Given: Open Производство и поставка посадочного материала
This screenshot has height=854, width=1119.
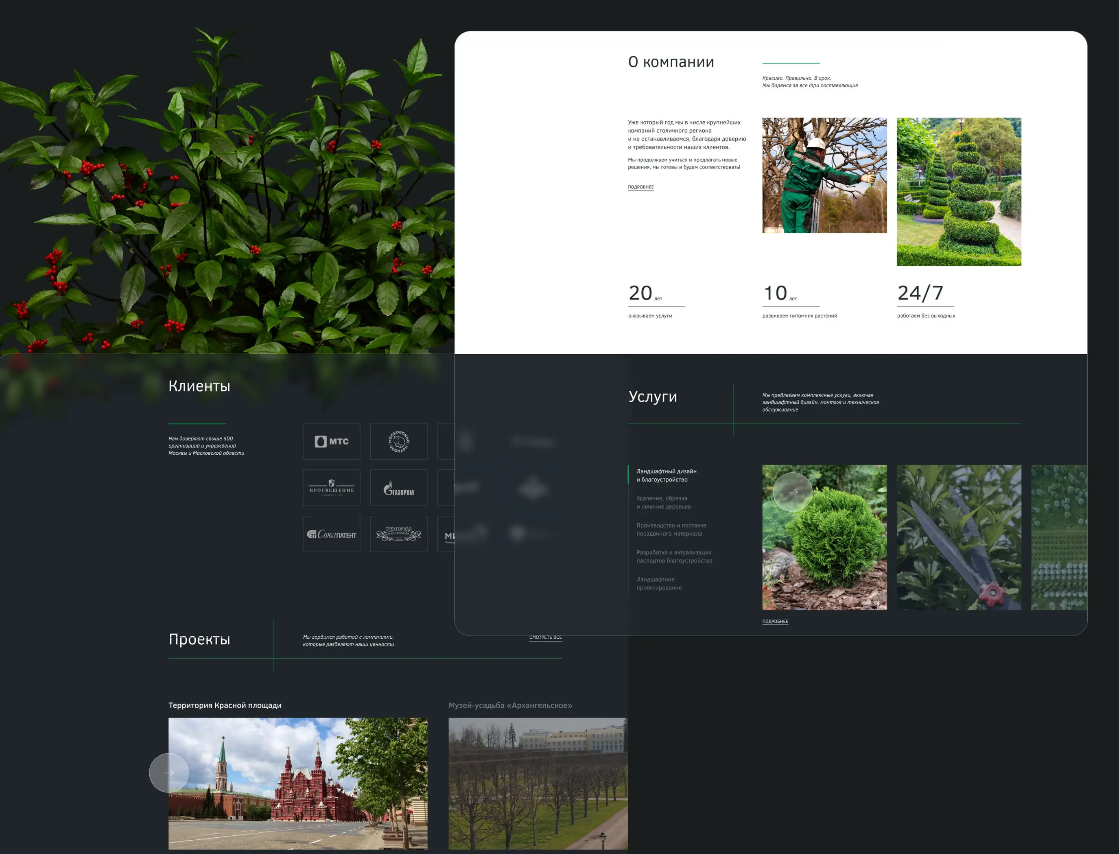Looking at the screenshot, I should [x=671, y=529].
